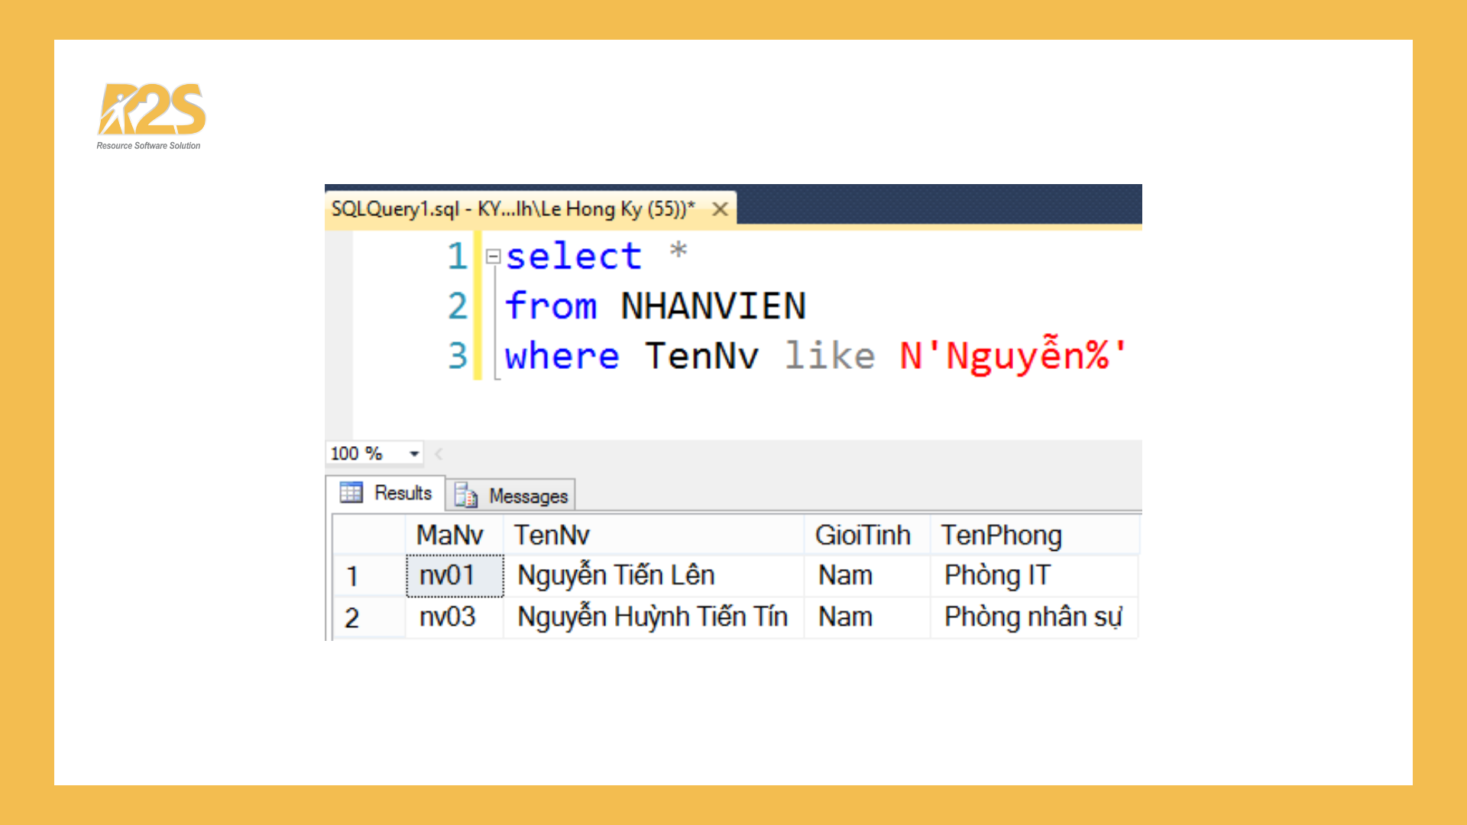Click the small left scroll arrow beside zoom control
The height and width of the screenshot is (825, 1467).
(439, 453)
